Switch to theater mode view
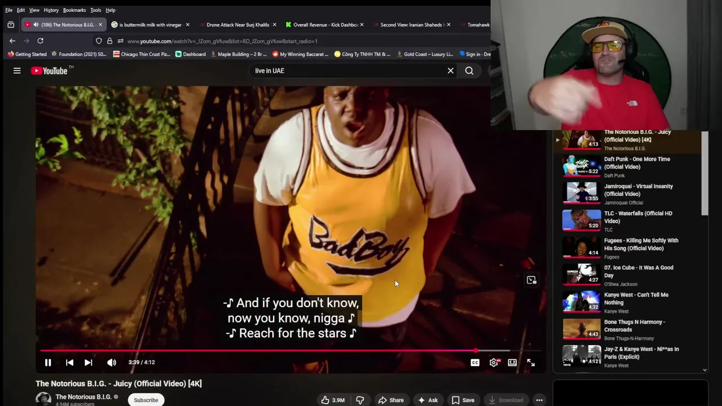 (512, 363)
